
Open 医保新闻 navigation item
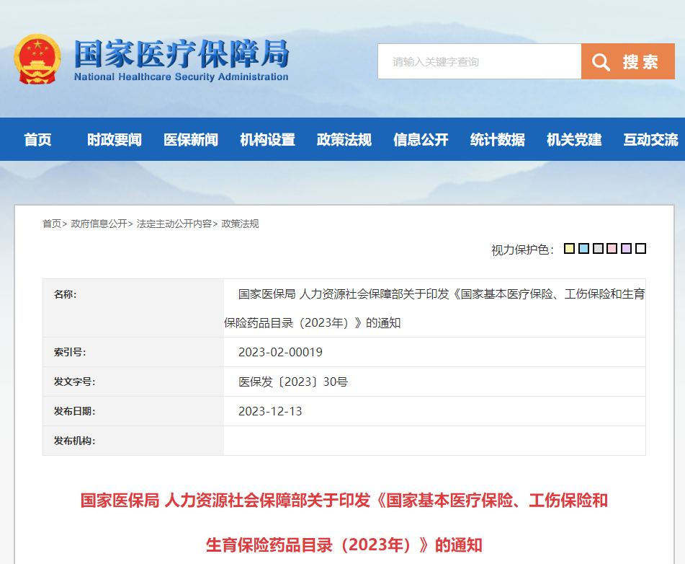click(x=191, y=140)
